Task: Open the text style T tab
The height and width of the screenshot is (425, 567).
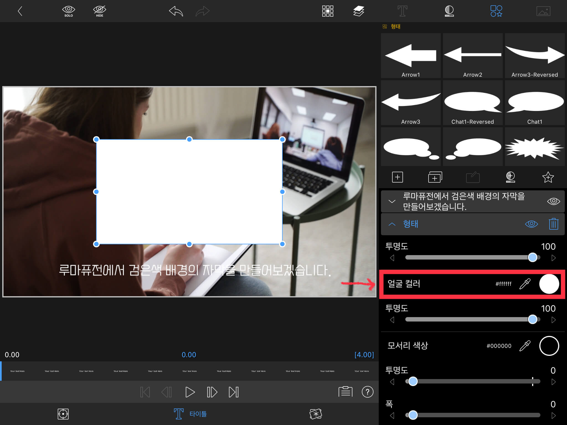Action: 402,11
